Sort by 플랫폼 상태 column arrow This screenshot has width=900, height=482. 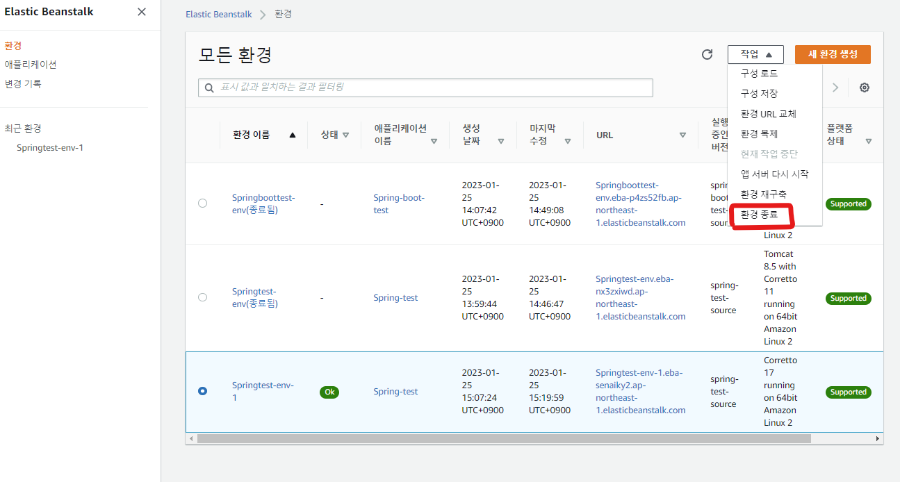coord(869,141)
